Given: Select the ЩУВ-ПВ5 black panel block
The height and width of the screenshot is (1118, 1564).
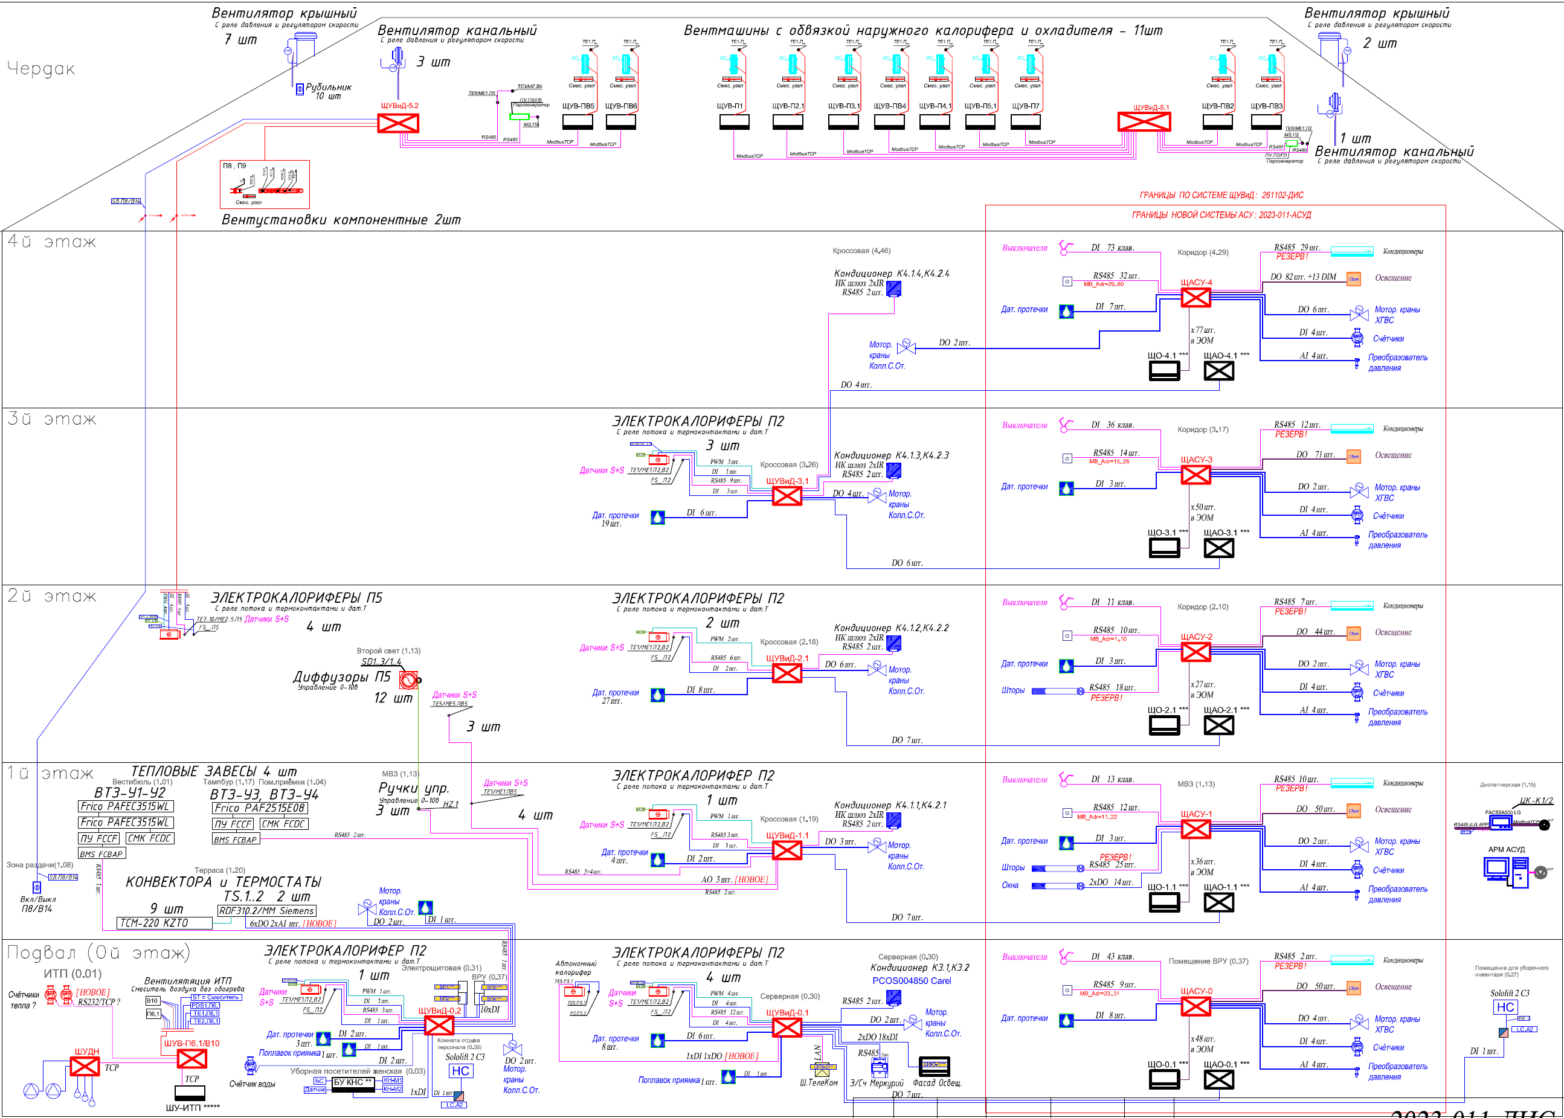Looking at the screenshot, I should 578,122.
